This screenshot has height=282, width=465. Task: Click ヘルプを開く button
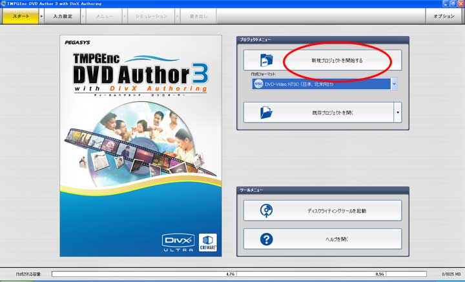323,239
